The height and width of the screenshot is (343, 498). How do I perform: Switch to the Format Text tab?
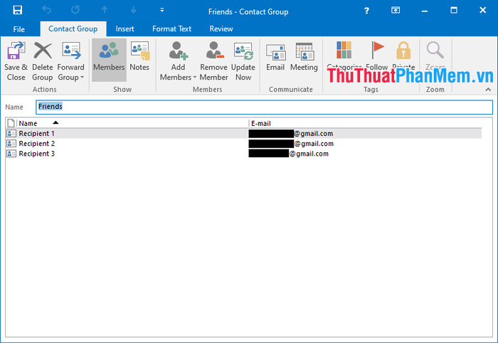coord(171,29)
